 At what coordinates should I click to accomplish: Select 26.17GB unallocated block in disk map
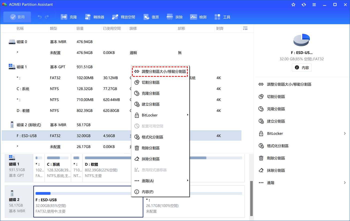(x=194, y=201)
